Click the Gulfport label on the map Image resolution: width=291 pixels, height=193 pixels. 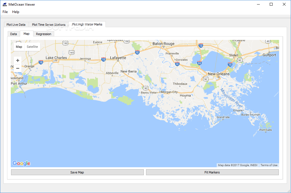269,55
